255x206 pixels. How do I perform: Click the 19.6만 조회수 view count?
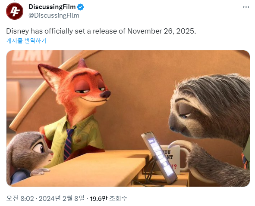tap(108, 198)
